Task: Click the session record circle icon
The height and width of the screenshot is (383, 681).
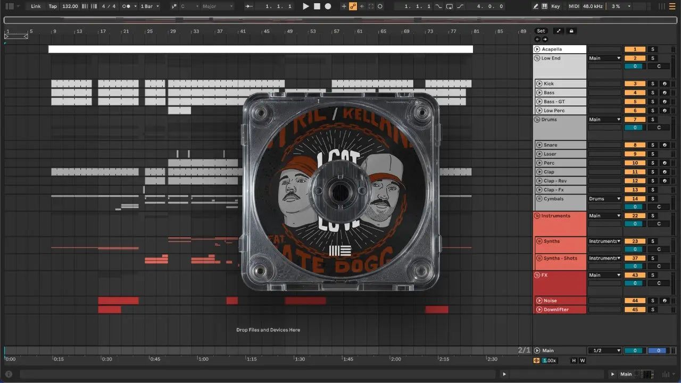Action: (x=380, y=6)
